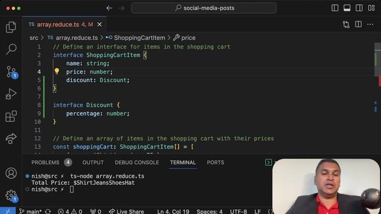This screenshot has height=214, width=381.
Task: Click the 'percentage: number;' code line
Action: coord(98,114)
